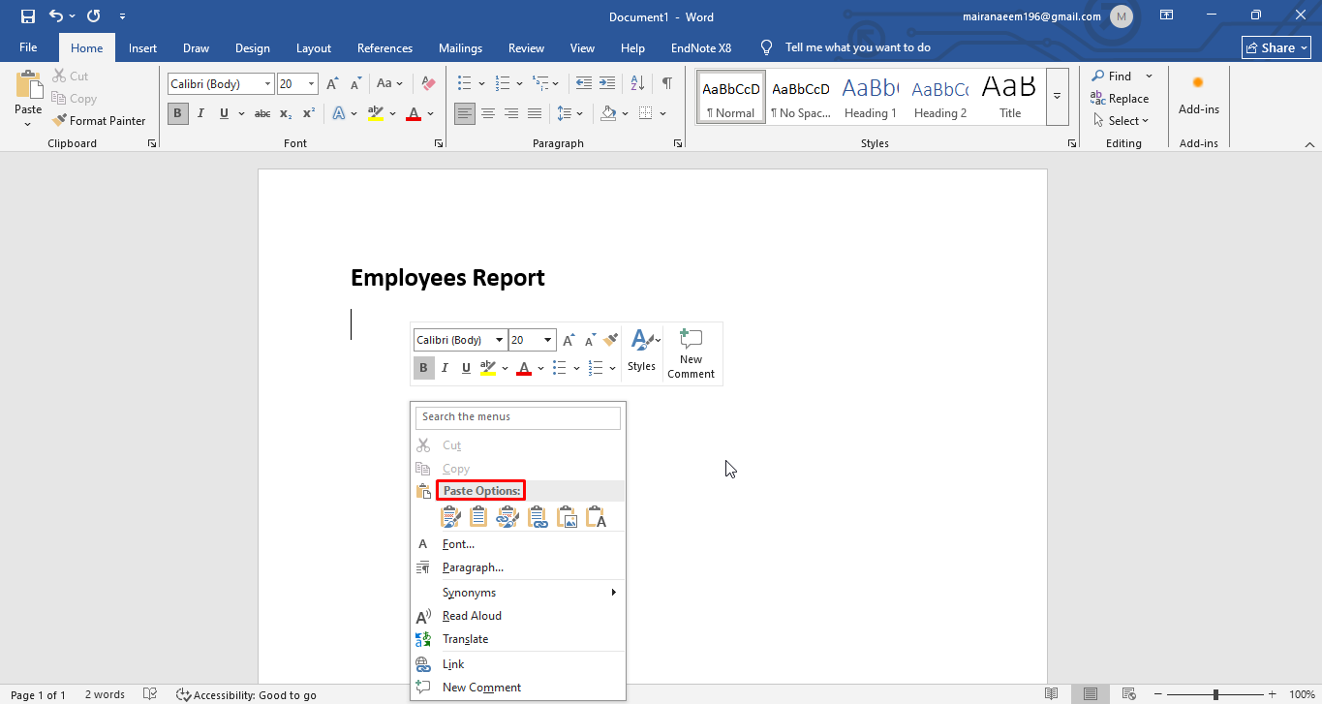The image size is (1322, 704).
Task: Open the ribbon font size dropdown
Action: coord(311,84)
